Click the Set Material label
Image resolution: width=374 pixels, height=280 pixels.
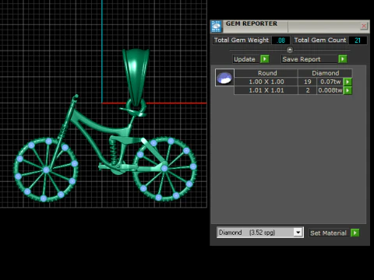click(328, 233)
